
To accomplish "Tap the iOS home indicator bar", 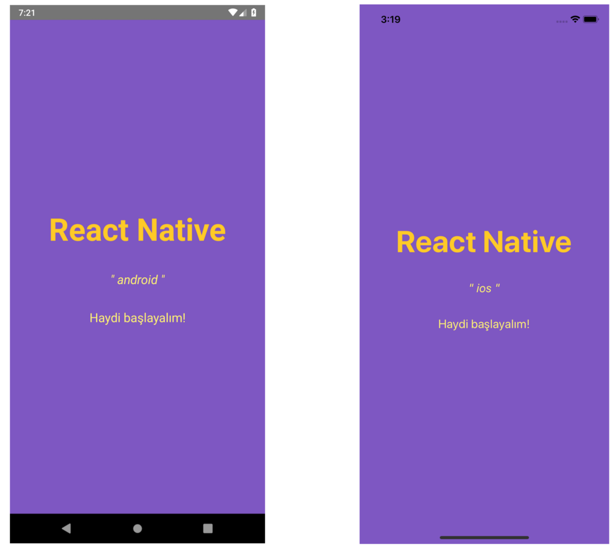I will point(484,537).
